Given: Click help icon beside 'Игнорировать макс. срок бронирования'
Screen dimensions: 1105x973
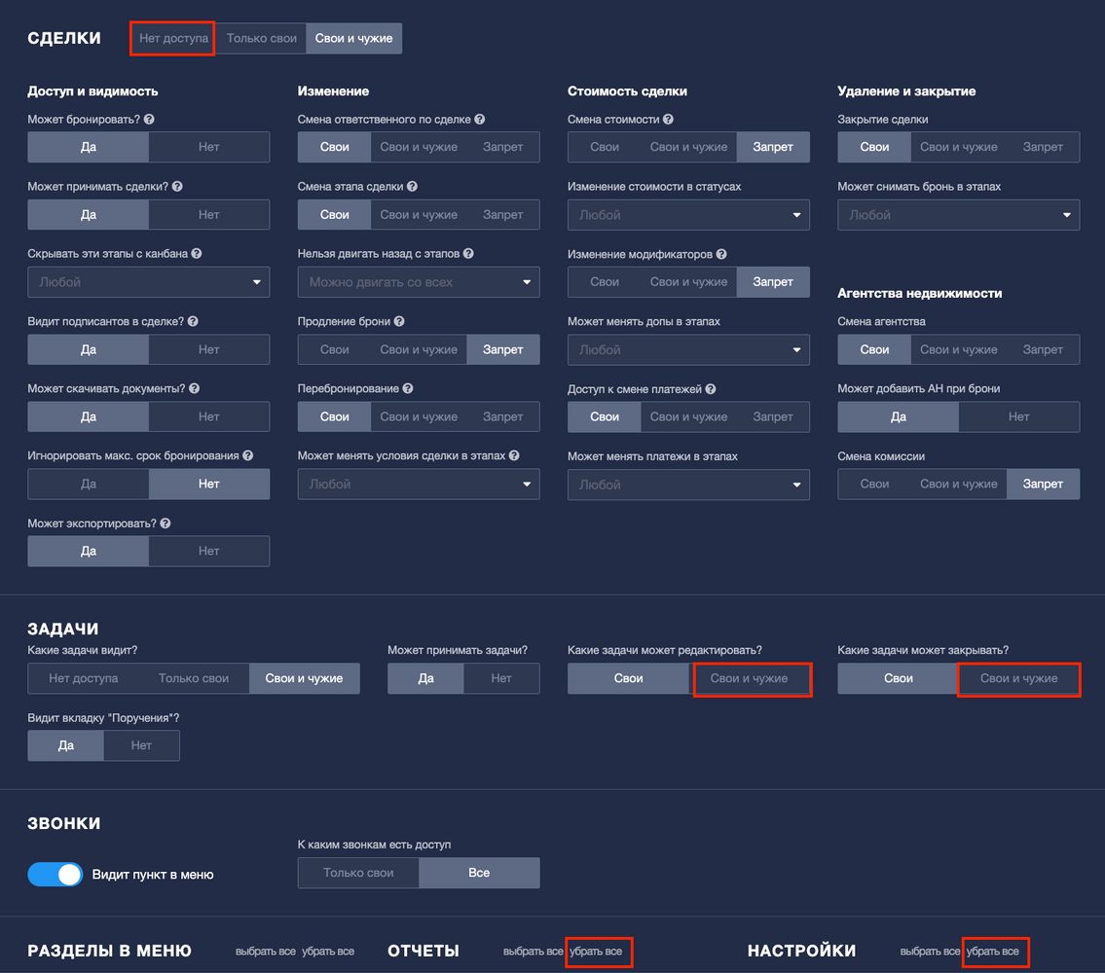Looking at the screenshot, I should [247, 455].
